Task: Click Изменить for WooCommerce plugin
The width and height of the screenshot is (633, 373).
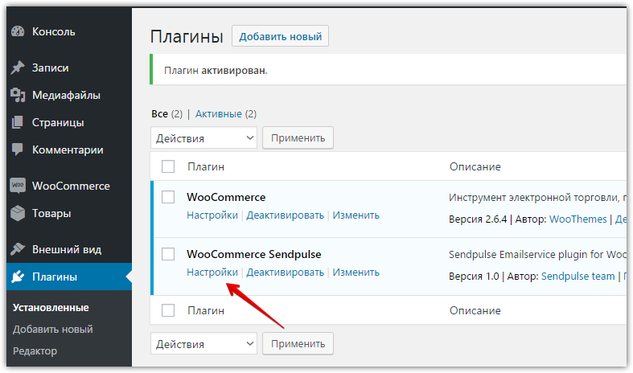Action: [356, 215]
